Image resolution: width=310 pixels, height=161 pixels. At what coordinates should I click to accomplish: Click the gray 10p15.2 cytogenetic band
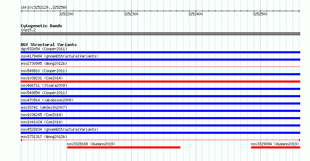tap(160, 34)
